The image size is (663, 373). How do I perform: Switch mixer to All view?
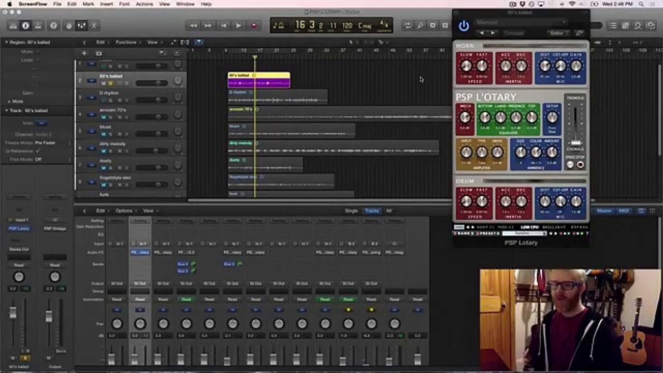pyautogui.click(x=388, y=211)
